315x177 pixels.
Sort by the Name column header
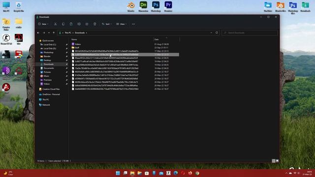point(74,39)
